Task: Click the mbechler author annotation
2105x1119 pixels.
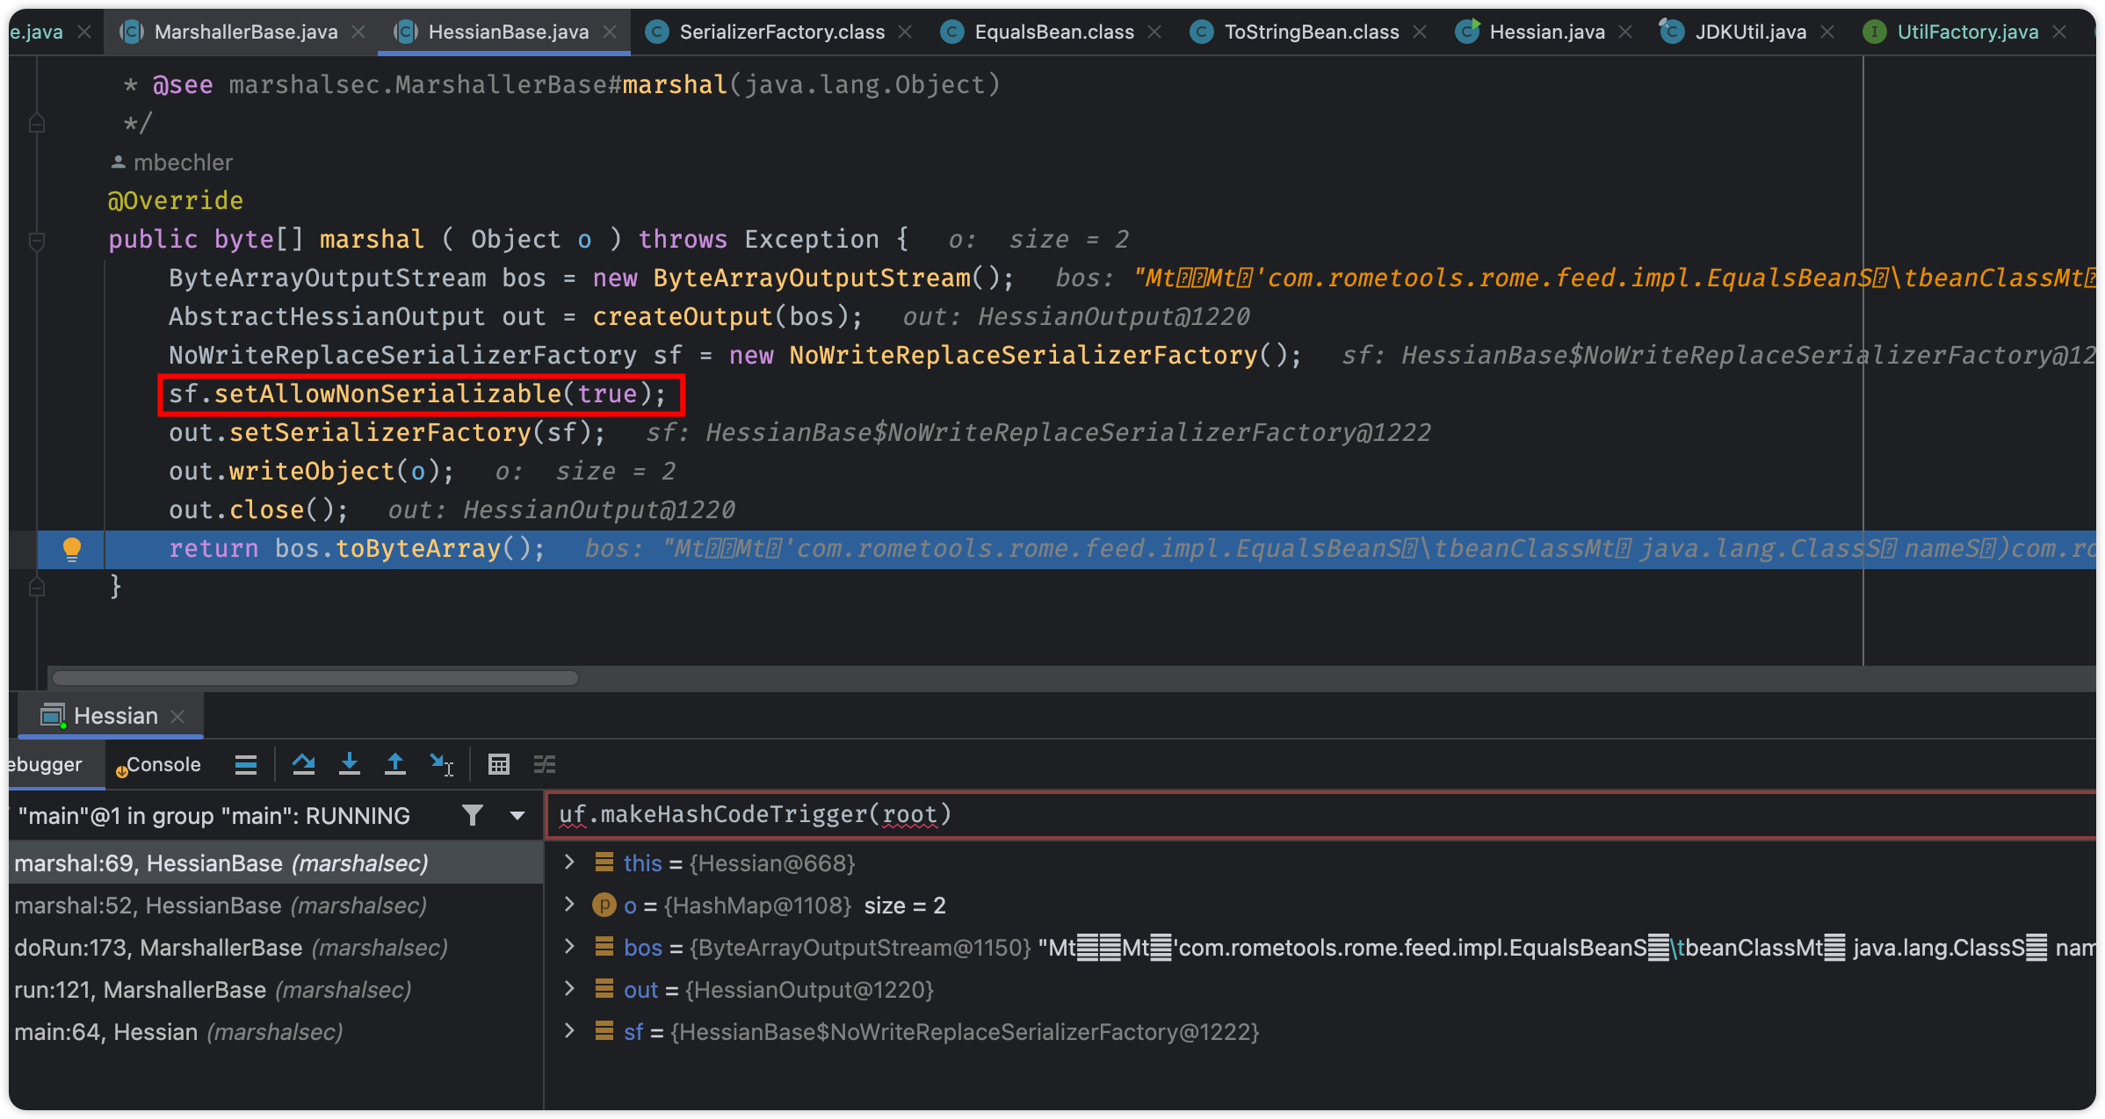Action: (x=172, y=162)
